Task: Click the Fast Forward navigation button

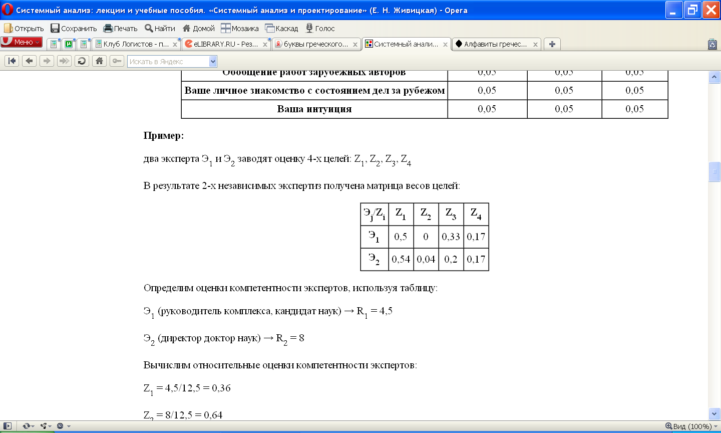Action: click(64, 61)
